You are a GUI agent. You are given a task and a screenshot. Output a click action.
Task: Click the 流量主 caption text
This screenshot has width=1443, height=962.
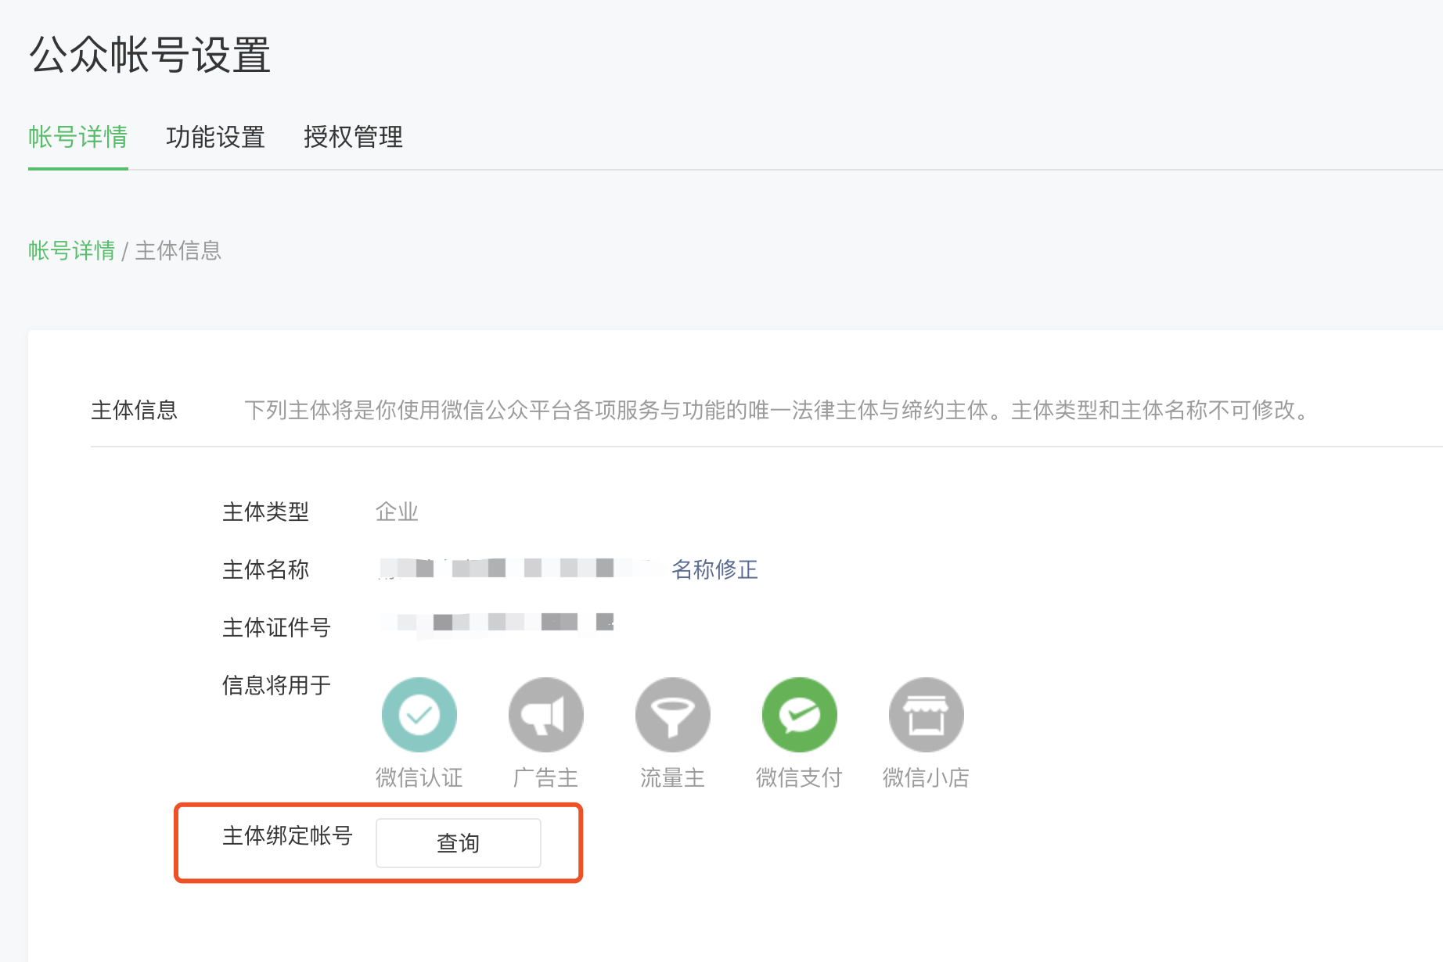(673, 777)
